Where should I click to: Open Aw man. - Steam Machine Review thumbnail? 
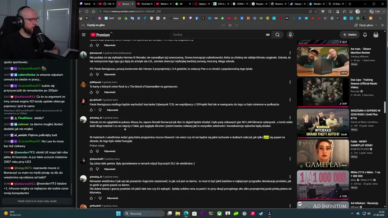tap(323, 61)
